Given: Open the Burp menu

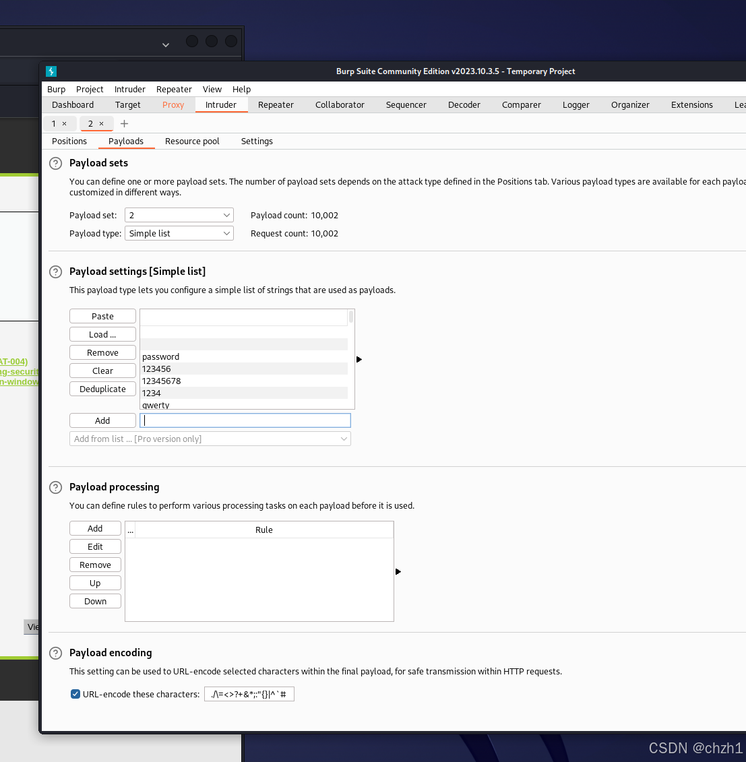Looking at the screenshot, I should [57, 90].
